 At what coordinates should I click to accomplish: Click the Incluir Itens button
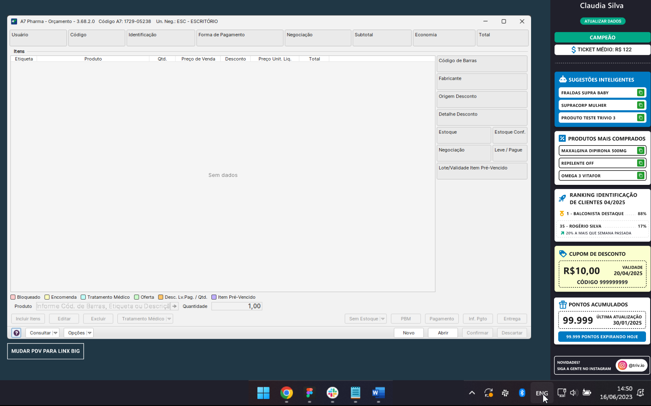tap(28, 319)
